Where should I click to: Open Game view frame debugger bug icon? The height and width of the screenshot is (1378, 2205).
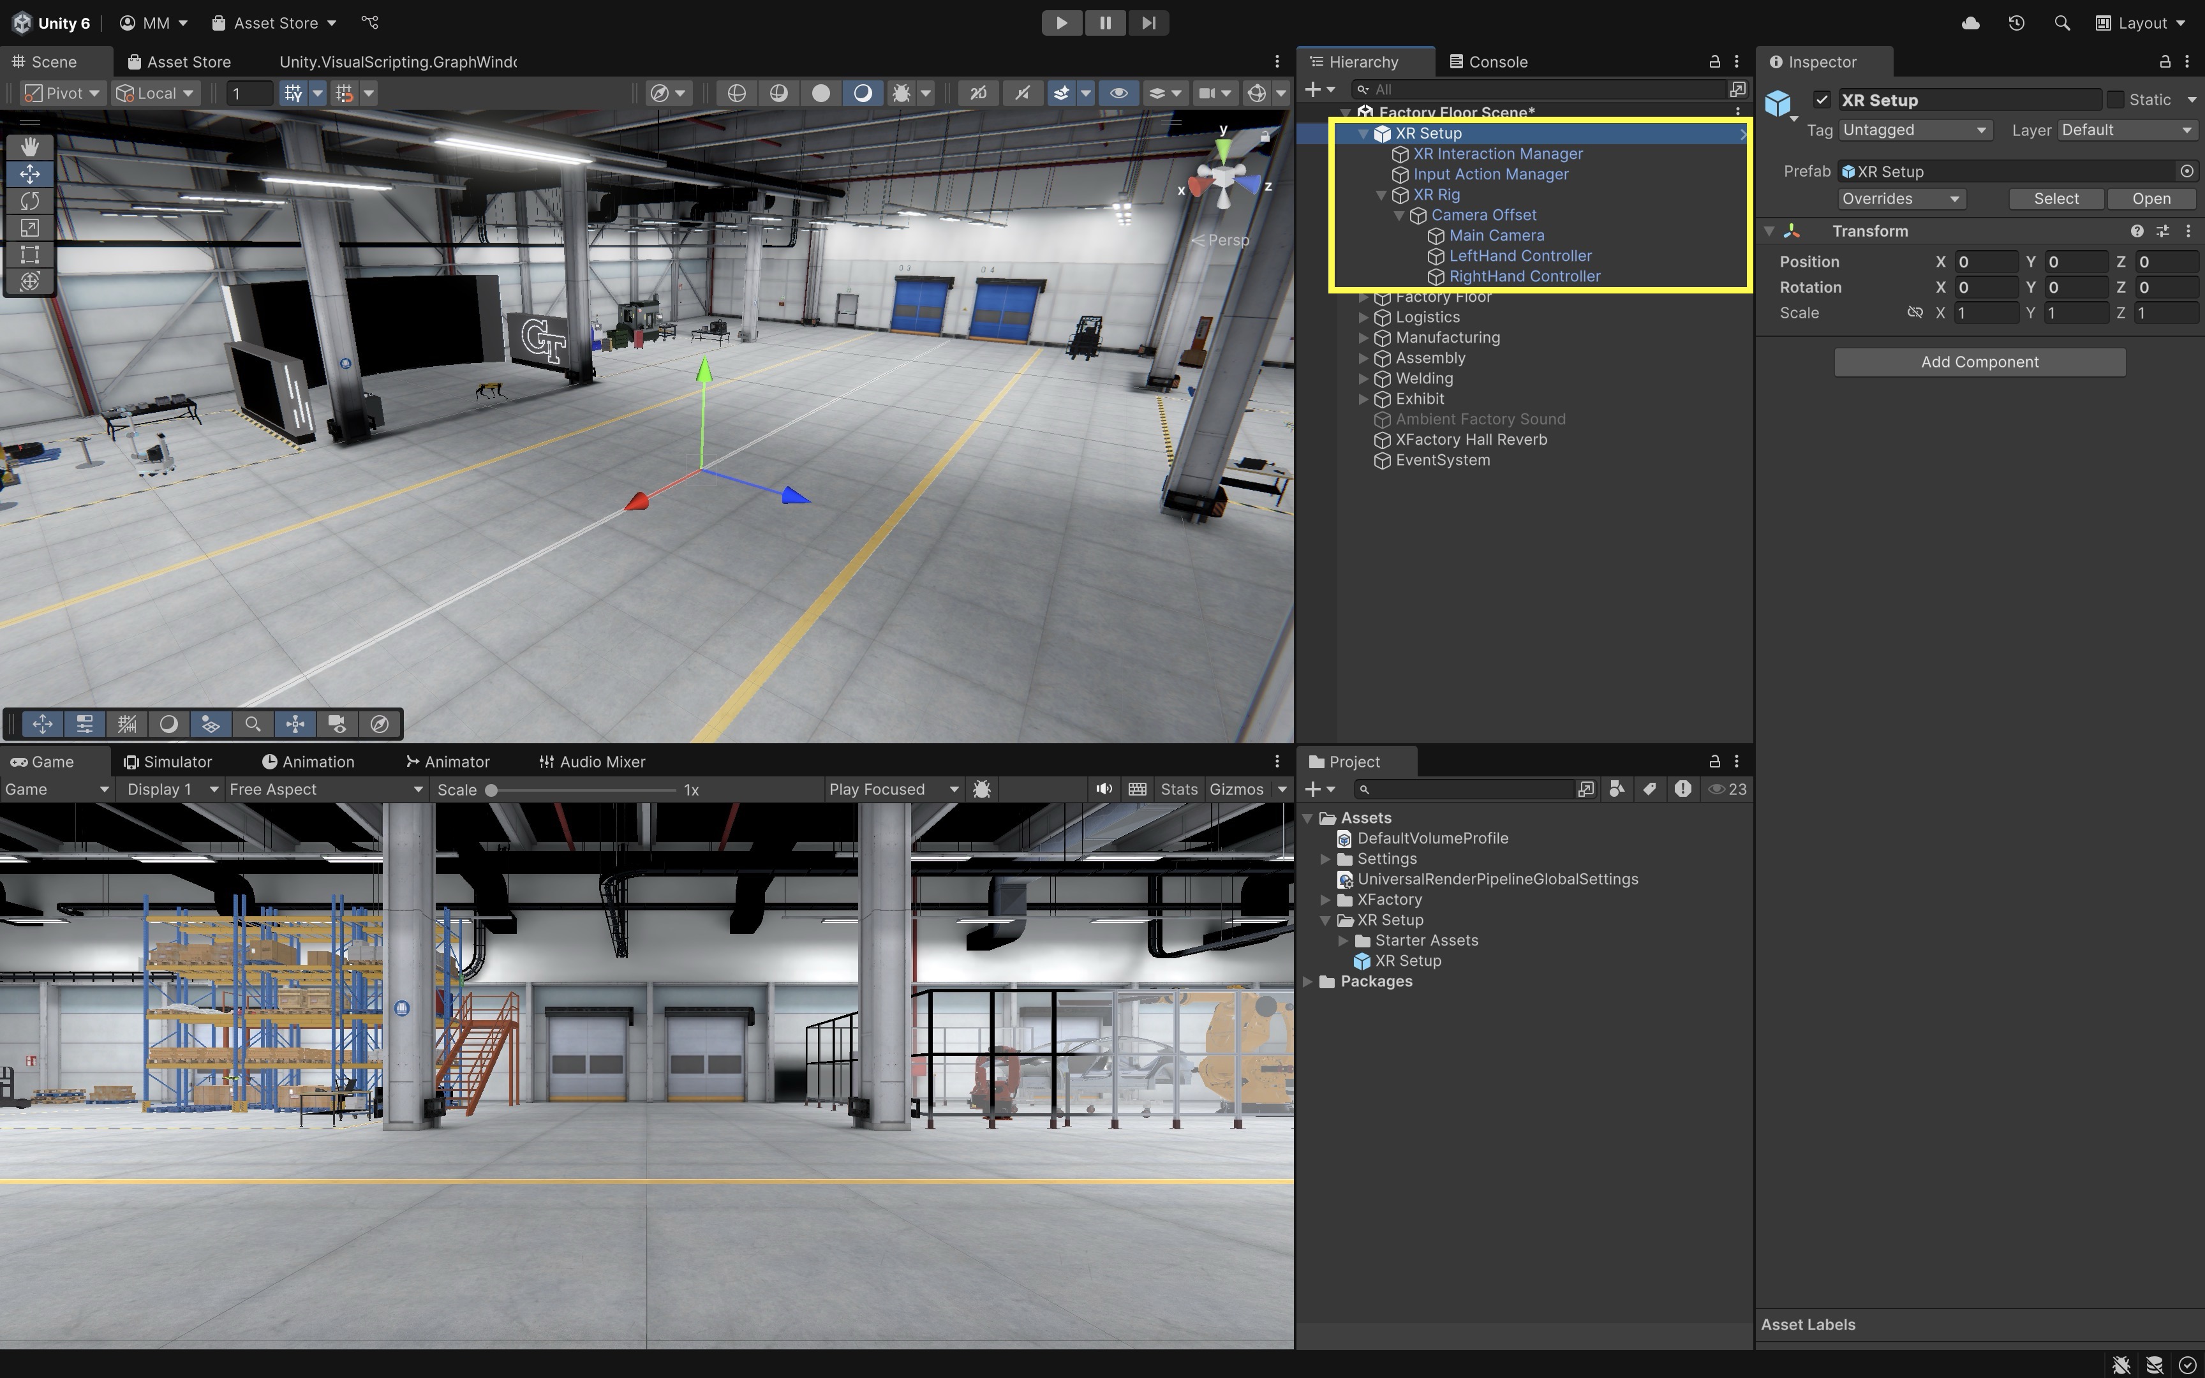[982, 789]
